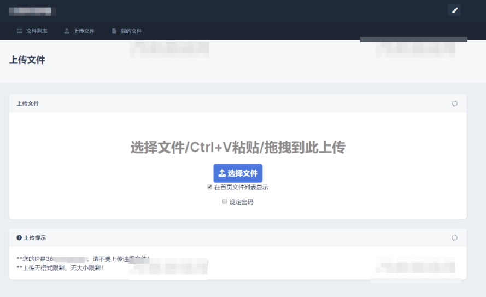The height and width of the screenshot is (297, 486).
Task: Click the 选择文件/Ctrl+V粘贴/拖拽到此上传 drop area text
Action: pos(238,147)
